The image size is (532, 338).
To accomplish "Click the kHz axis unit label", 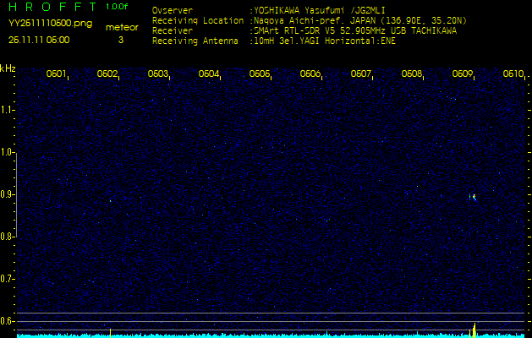I will tap(8, 68).
